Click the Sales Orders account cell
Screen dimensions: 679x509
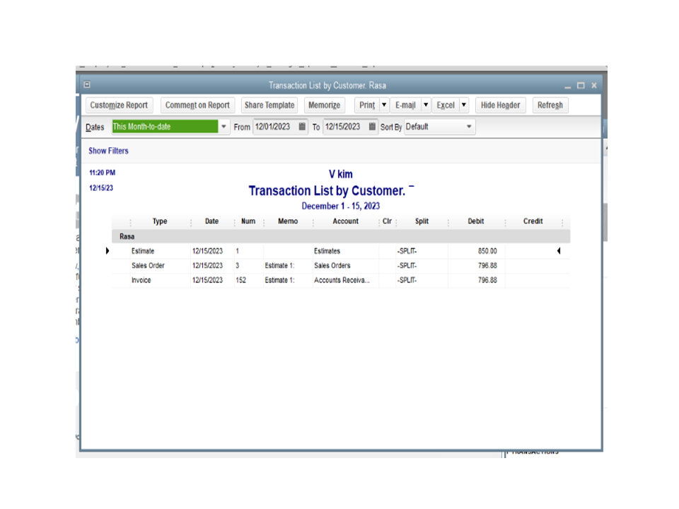pos(332,265)
